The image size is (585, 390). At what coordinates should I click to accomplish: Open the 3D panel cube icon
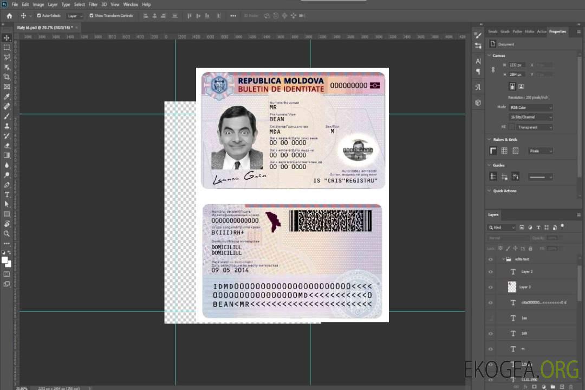(478, 102)
